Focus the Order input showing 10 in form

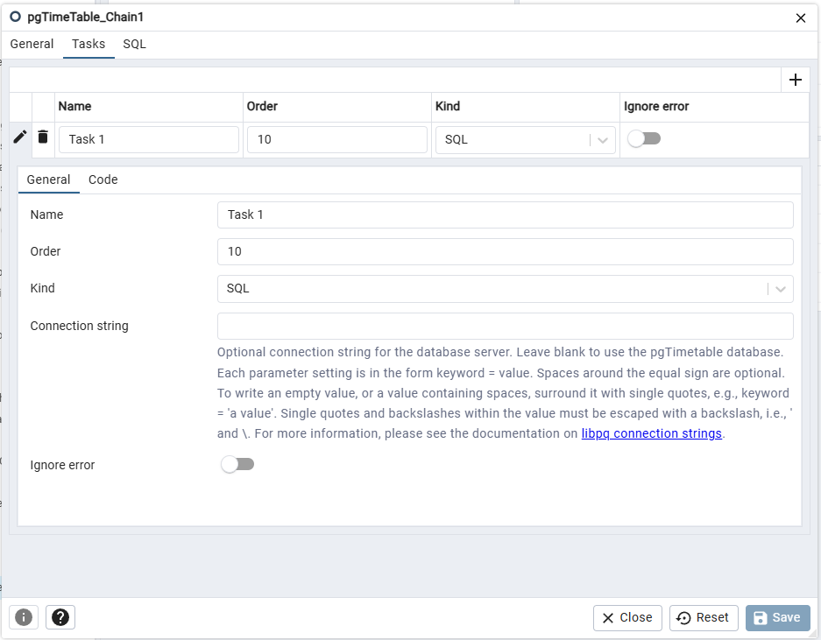click(x=505, y=251)
